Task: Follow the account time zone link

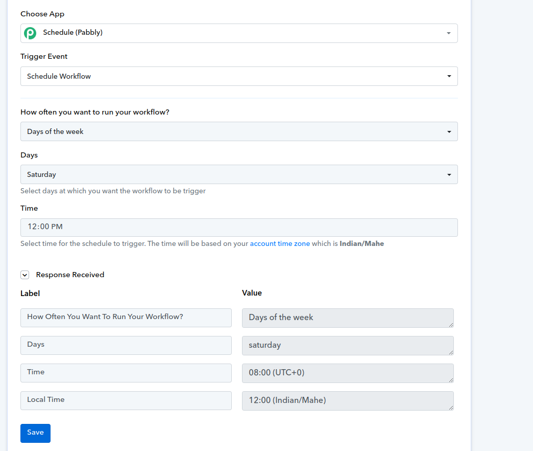Action: [280, 244]
